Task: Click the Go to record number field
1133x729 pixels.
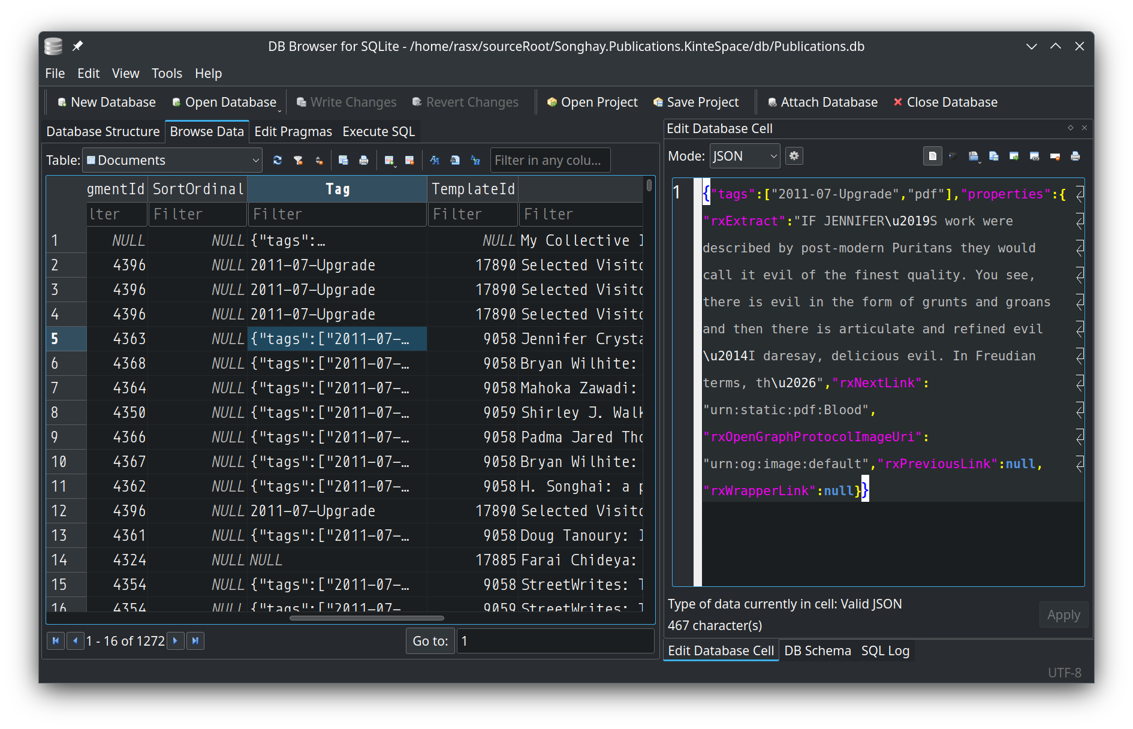Action: [555, 641]
